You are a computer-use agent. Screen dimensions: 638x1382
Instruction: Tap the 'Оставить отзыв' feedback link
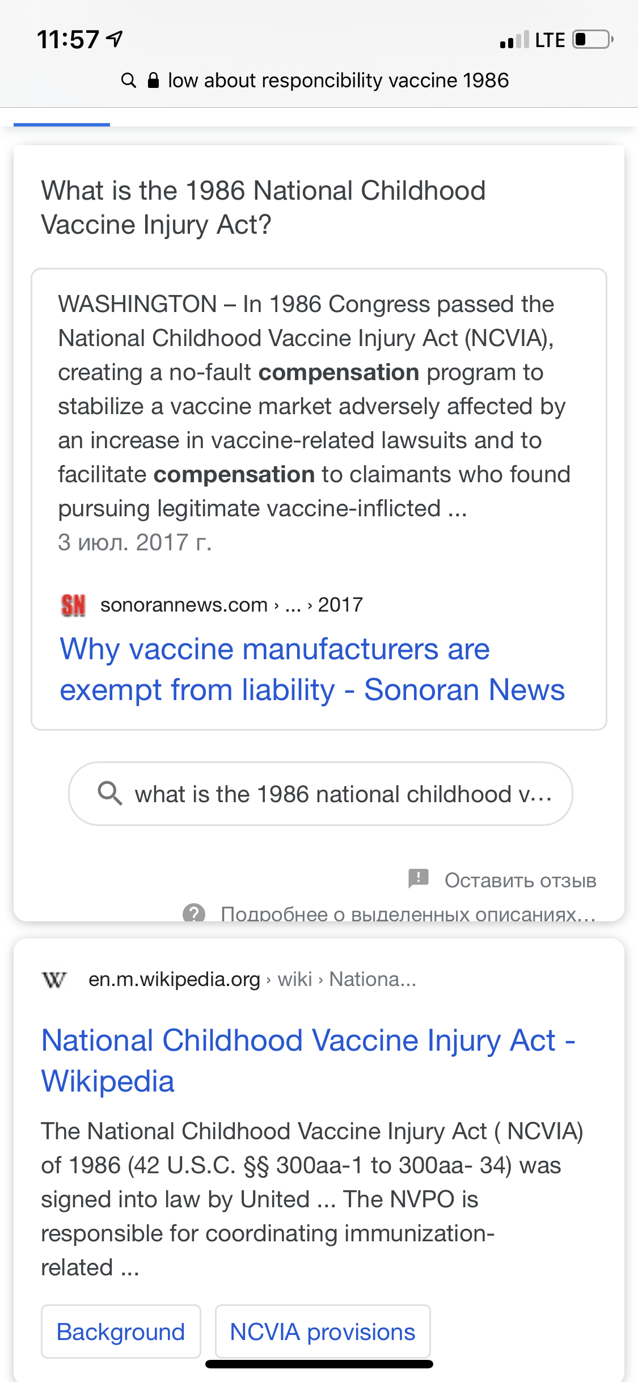(x=520, y=880)
